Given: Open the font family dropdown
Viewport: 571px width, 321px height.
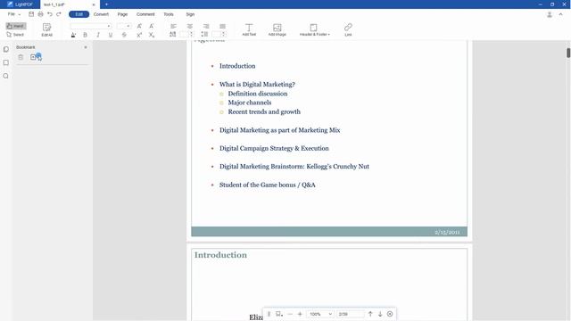Looking at the screenshot, I should pyautogui.click(x=91, y=26).
